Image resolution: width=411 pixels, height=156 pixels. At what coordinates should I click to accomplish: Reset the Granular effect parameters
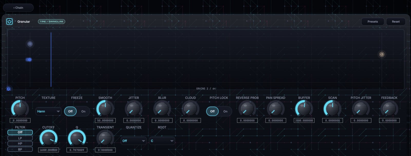coord(396,22)
